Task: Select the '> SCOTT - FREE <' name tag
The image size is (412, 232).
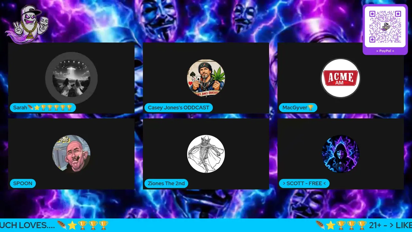Action: [x=304, y=183]
